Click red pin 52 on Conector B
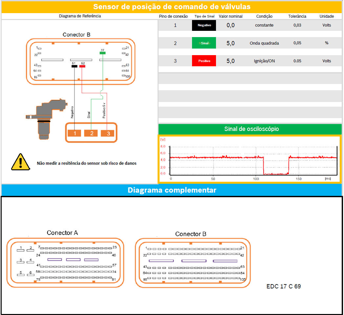 (x=82, y=66)
